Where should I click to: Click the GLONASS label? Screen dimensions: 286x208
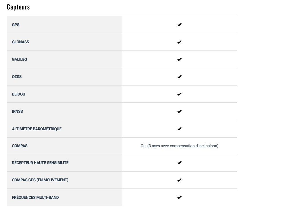(20, 42)
